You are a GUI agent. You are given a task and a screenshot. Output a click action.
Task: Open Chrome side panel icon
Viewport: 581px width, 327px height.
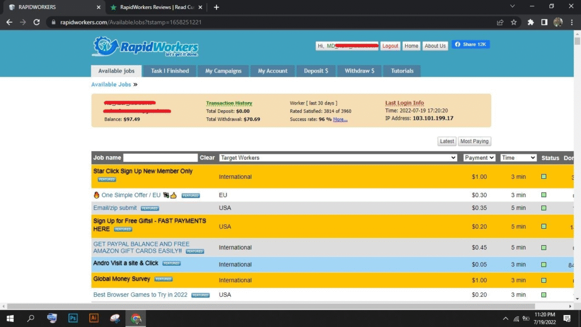tap(544, 22)
